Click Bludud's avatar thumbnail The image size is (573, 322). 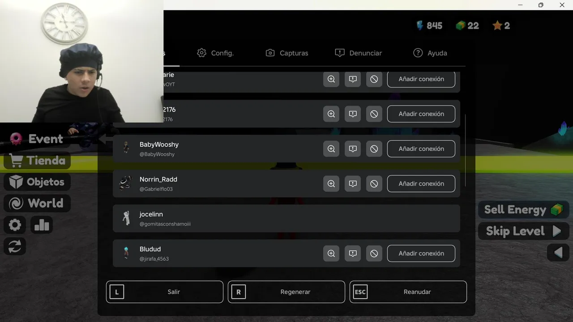pyautogui.click(x=126, y=253)
